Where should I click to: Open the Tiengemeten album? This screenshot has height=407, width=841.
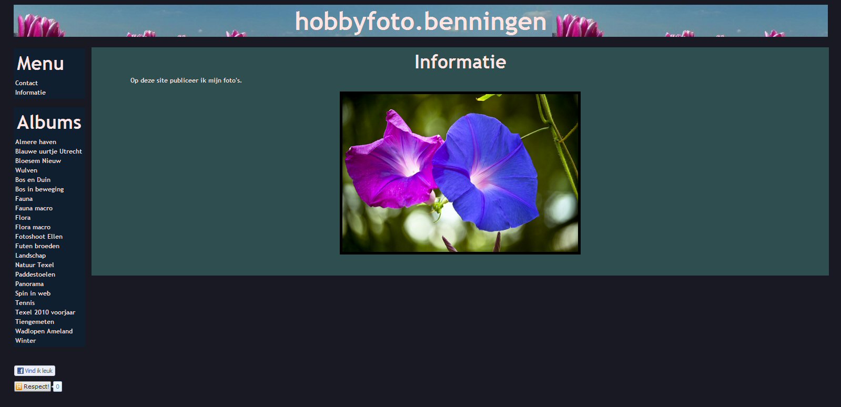pos(35,322)
